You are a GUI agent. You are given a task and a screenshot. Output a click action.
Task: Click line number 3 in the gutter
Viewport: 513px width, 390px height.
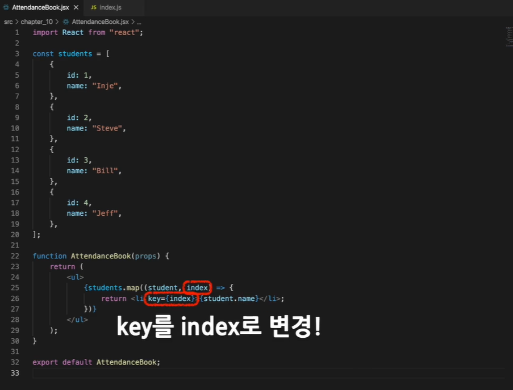point(17,53)
